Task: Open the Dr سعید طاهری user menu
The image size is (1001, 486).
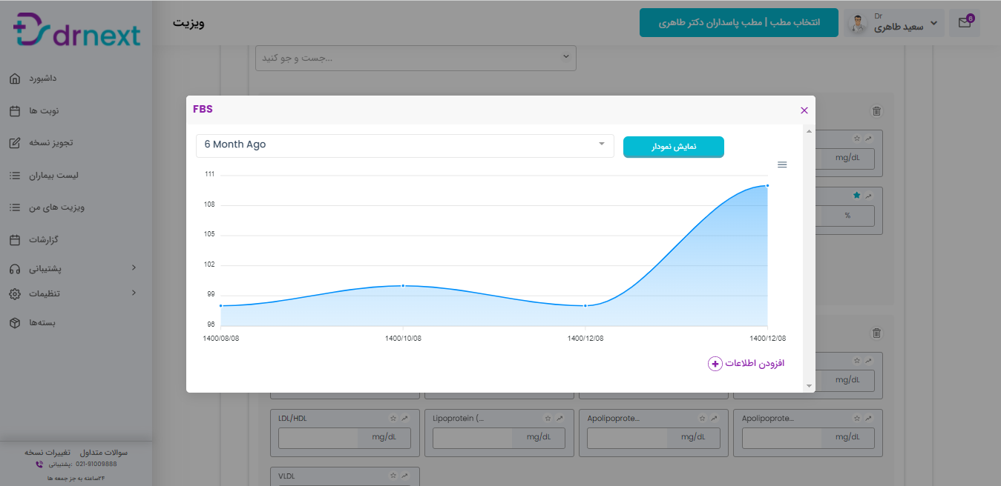Action: [893, 23]
